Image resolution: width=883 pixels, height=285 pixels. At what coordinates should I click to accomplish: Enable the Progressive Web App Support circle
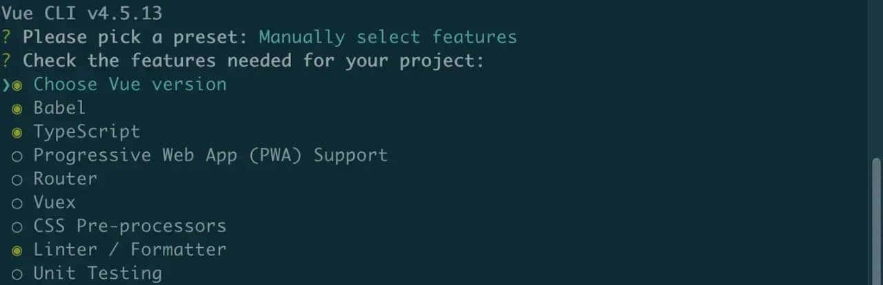point(17,156)
